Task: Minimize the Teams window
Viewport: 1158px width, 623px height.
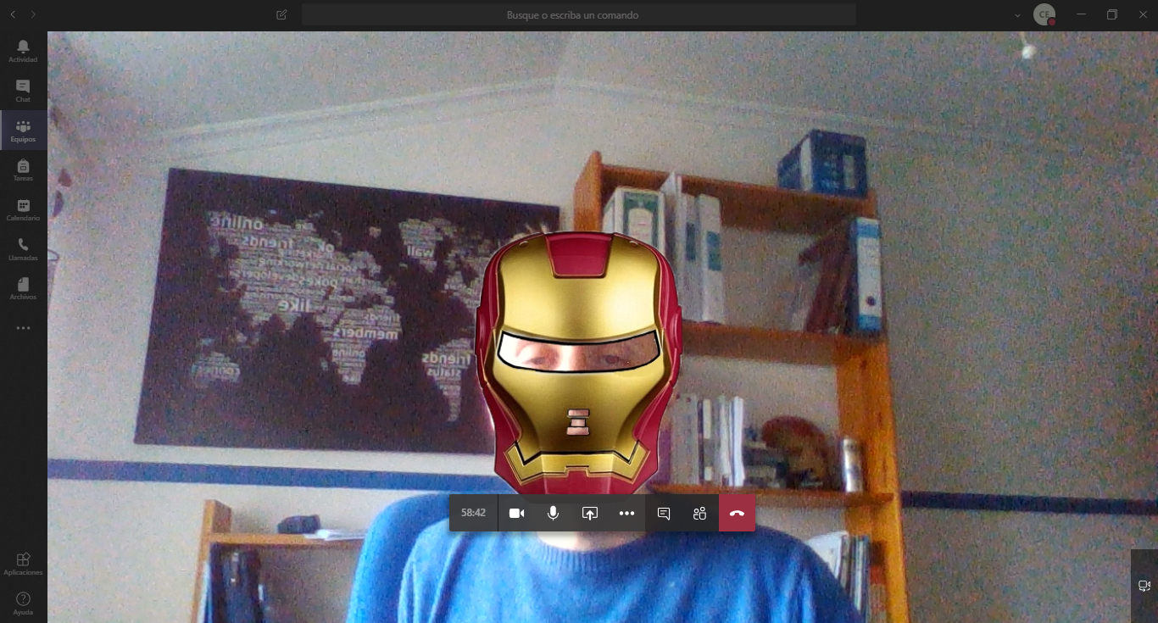Action: 1081,14
